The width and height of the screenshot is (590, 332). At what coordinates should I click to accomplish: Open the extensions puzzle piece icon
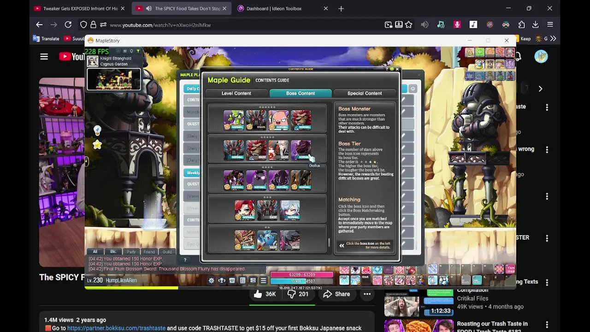tap(522, 25)
